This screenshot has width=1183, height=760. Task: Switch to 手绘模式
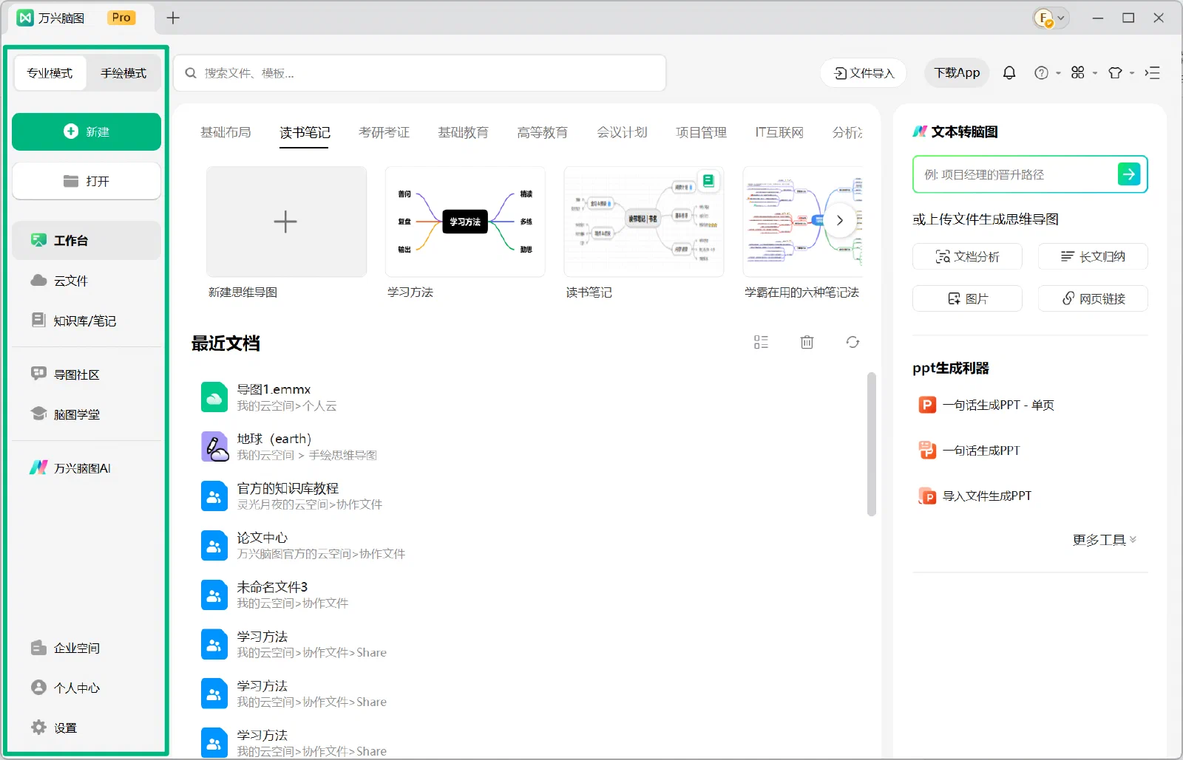(x=123, y=73)
